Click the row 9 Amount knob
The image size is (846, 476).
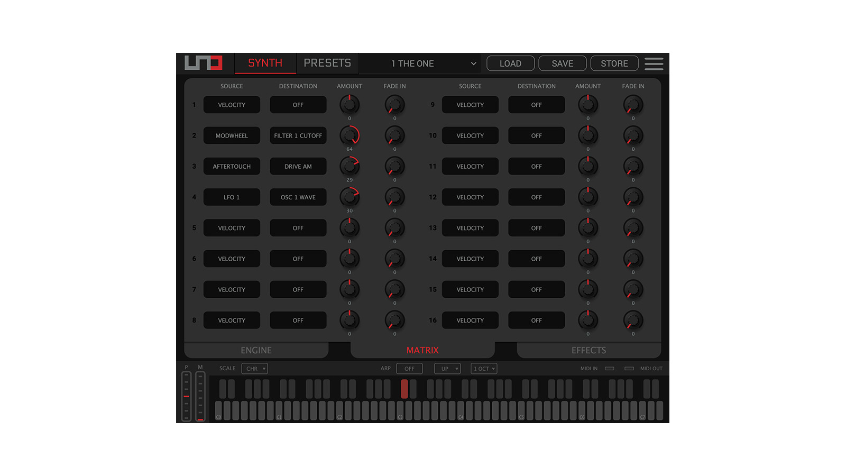coord(587,105)
